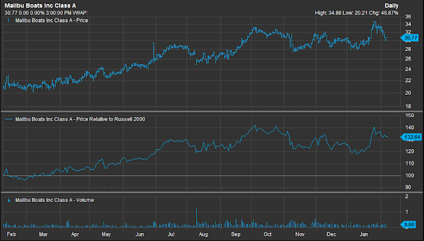Click the VWAP label in quote line
The height and width of the screenshot is (241, 424).
pyautogui.click(x=80, y=13)
